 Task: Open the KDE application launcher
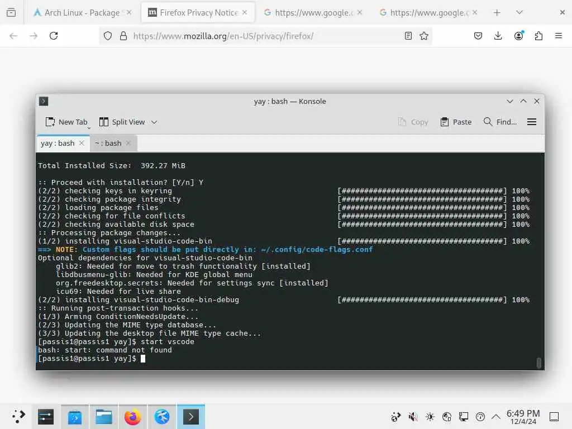click(18, 417)
